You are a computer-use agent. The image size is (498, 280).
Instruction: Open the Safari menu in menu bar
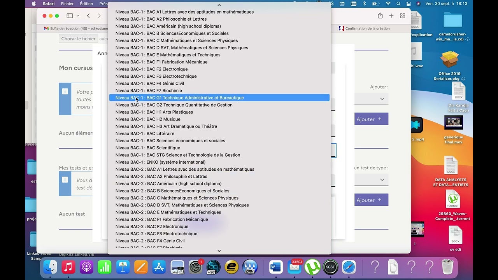[49, 3]
